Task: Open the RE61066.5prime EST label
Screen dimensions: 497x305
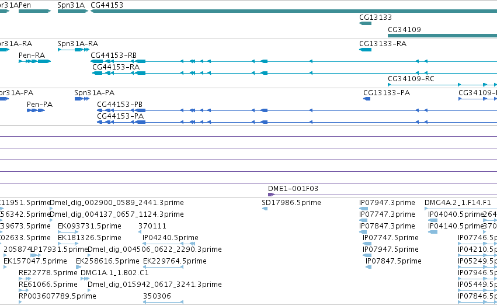Action: [x=48, y=285]
